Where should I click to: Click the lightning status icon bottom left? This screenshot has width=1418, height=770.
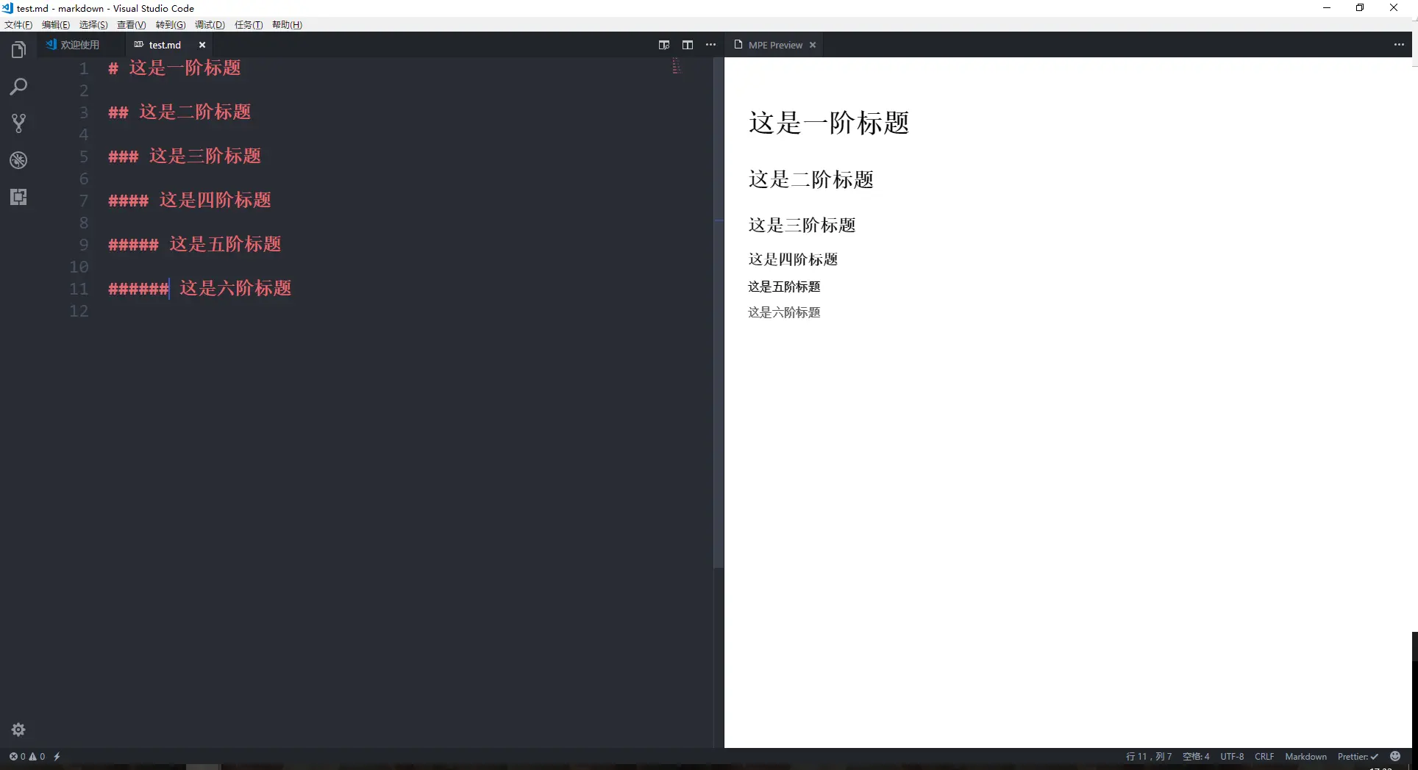57,757
